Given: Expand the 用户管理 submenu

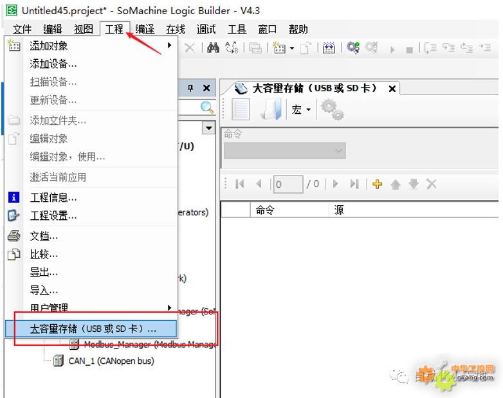Looking at the screenshot, I should point(91,307).
